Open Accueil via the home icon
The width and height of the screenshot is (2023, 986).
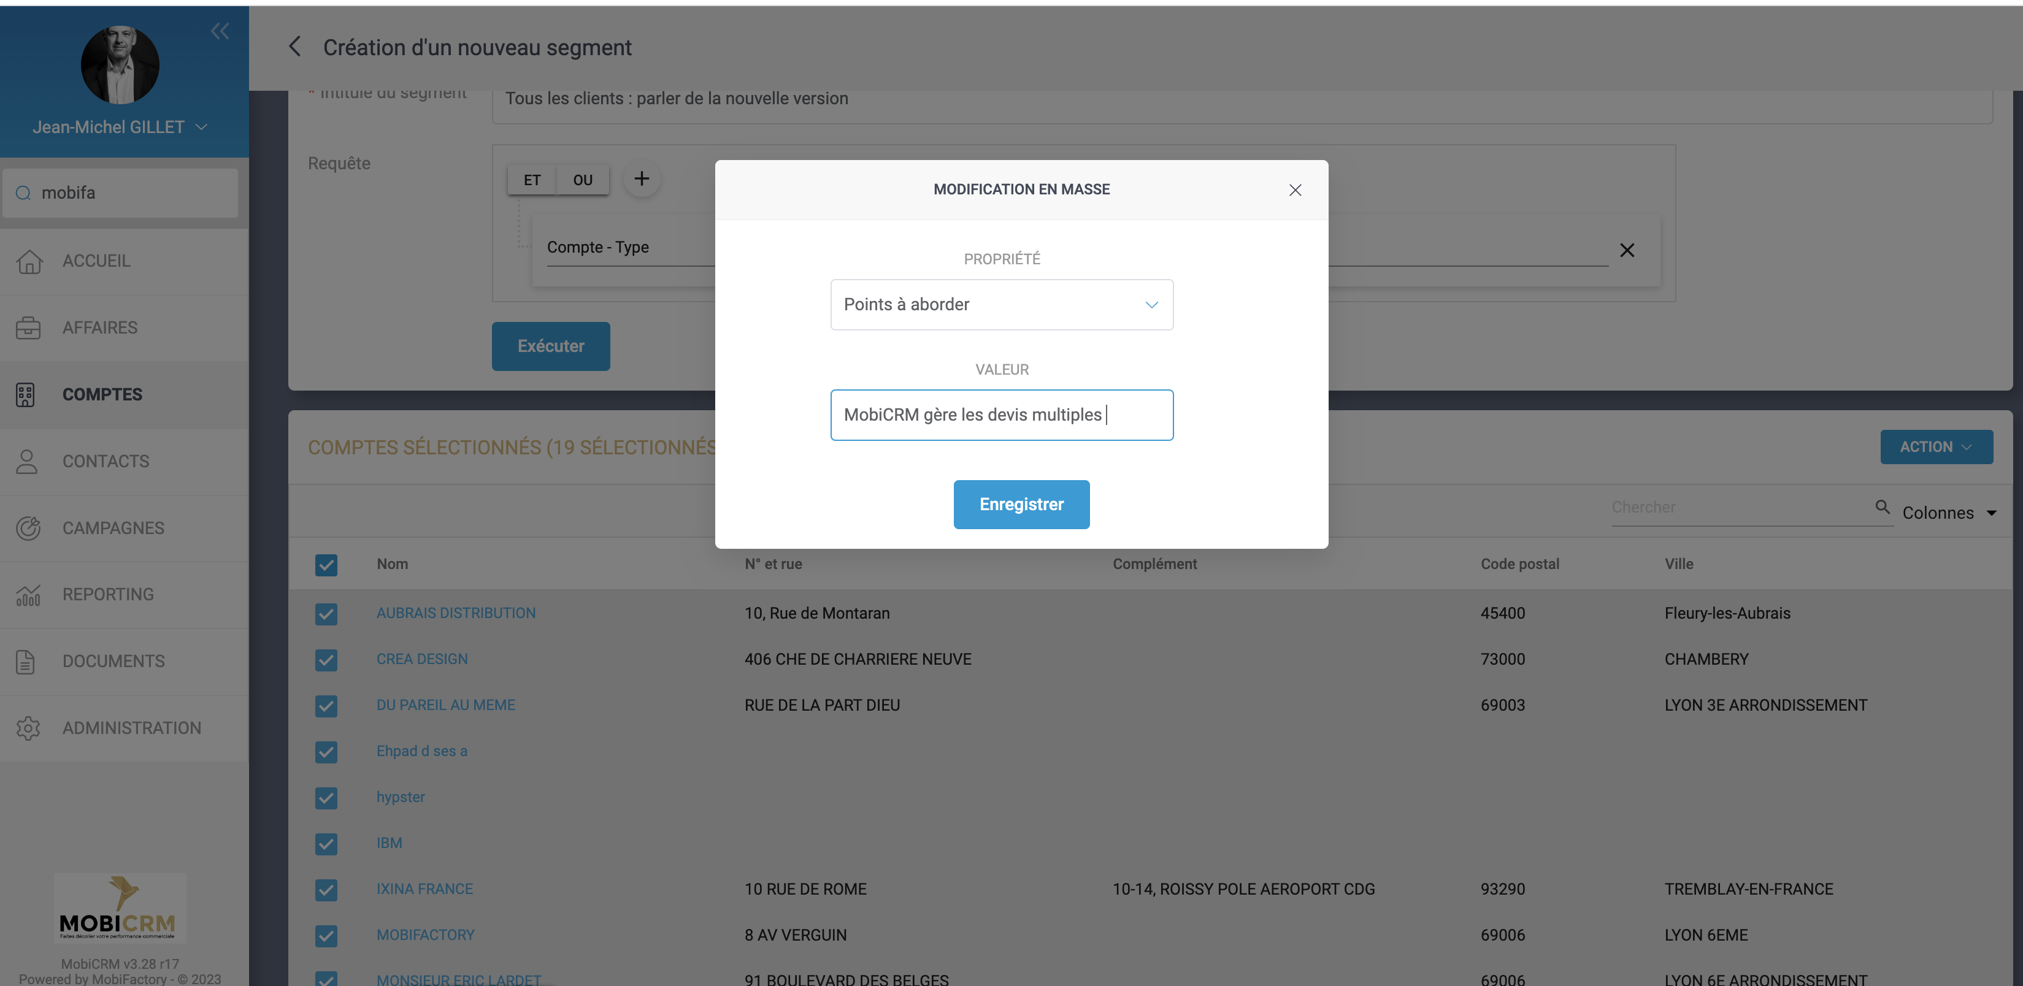point(29,261)
